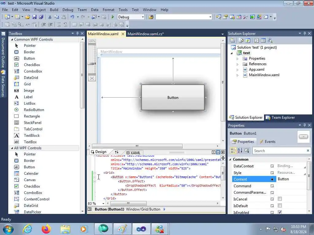
Task: Expand the Properties node in Solution Explorer
Action: [x=238, y=59]
